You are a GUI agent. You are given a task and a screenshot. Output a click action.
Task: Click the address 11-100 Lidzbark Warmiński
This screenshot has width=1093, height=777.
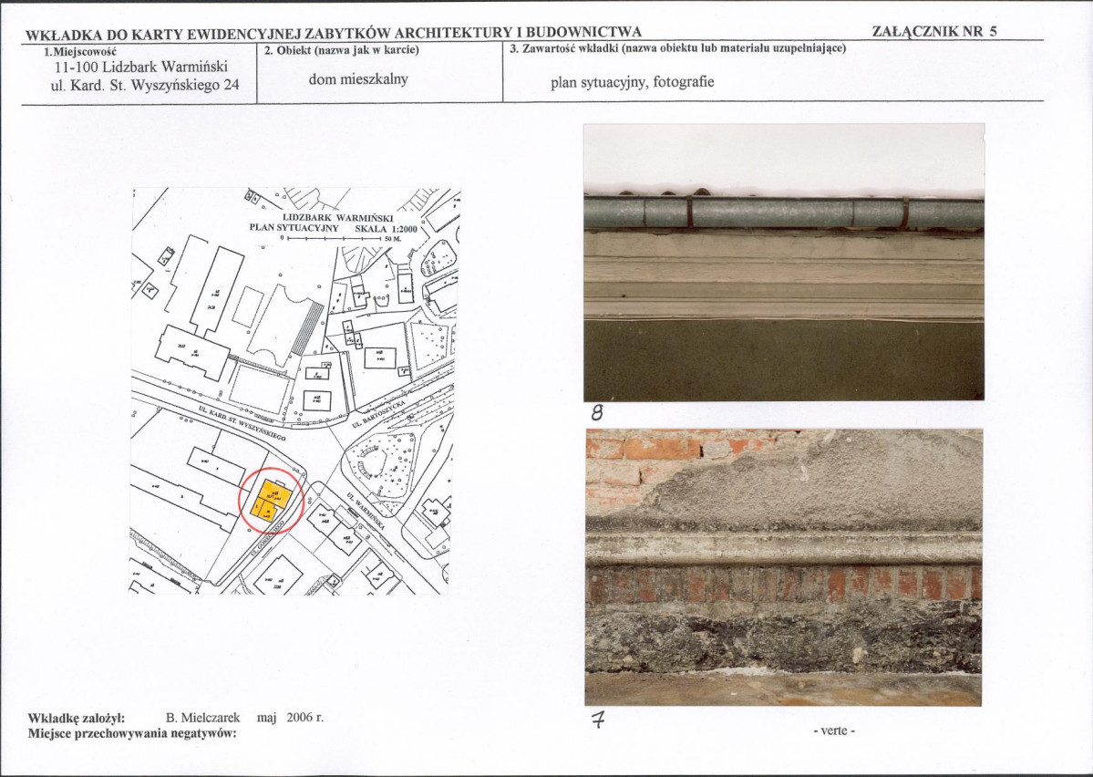point(141,67)
